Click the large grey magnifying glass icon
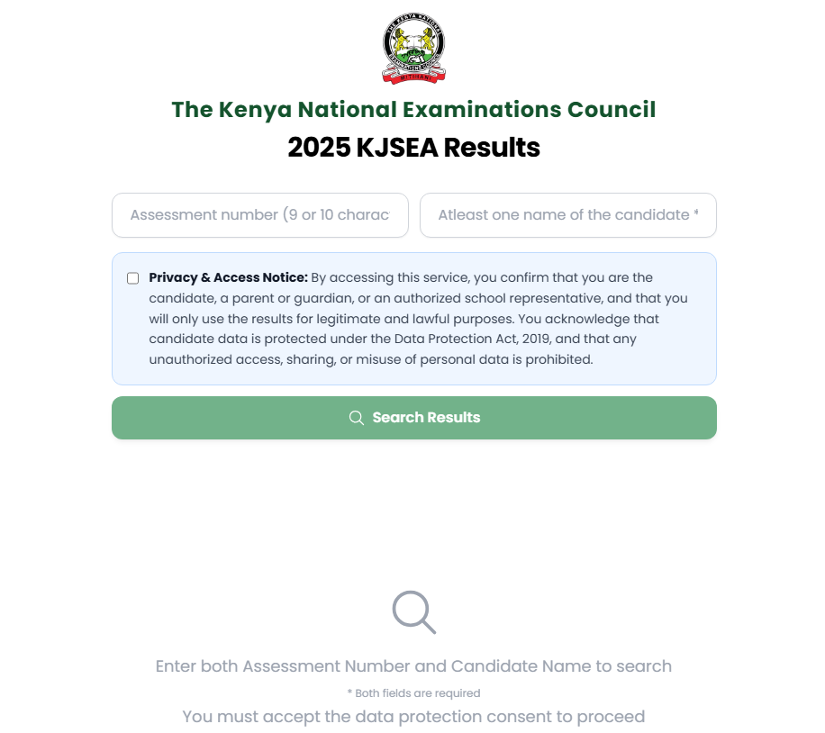 (413, 611)
